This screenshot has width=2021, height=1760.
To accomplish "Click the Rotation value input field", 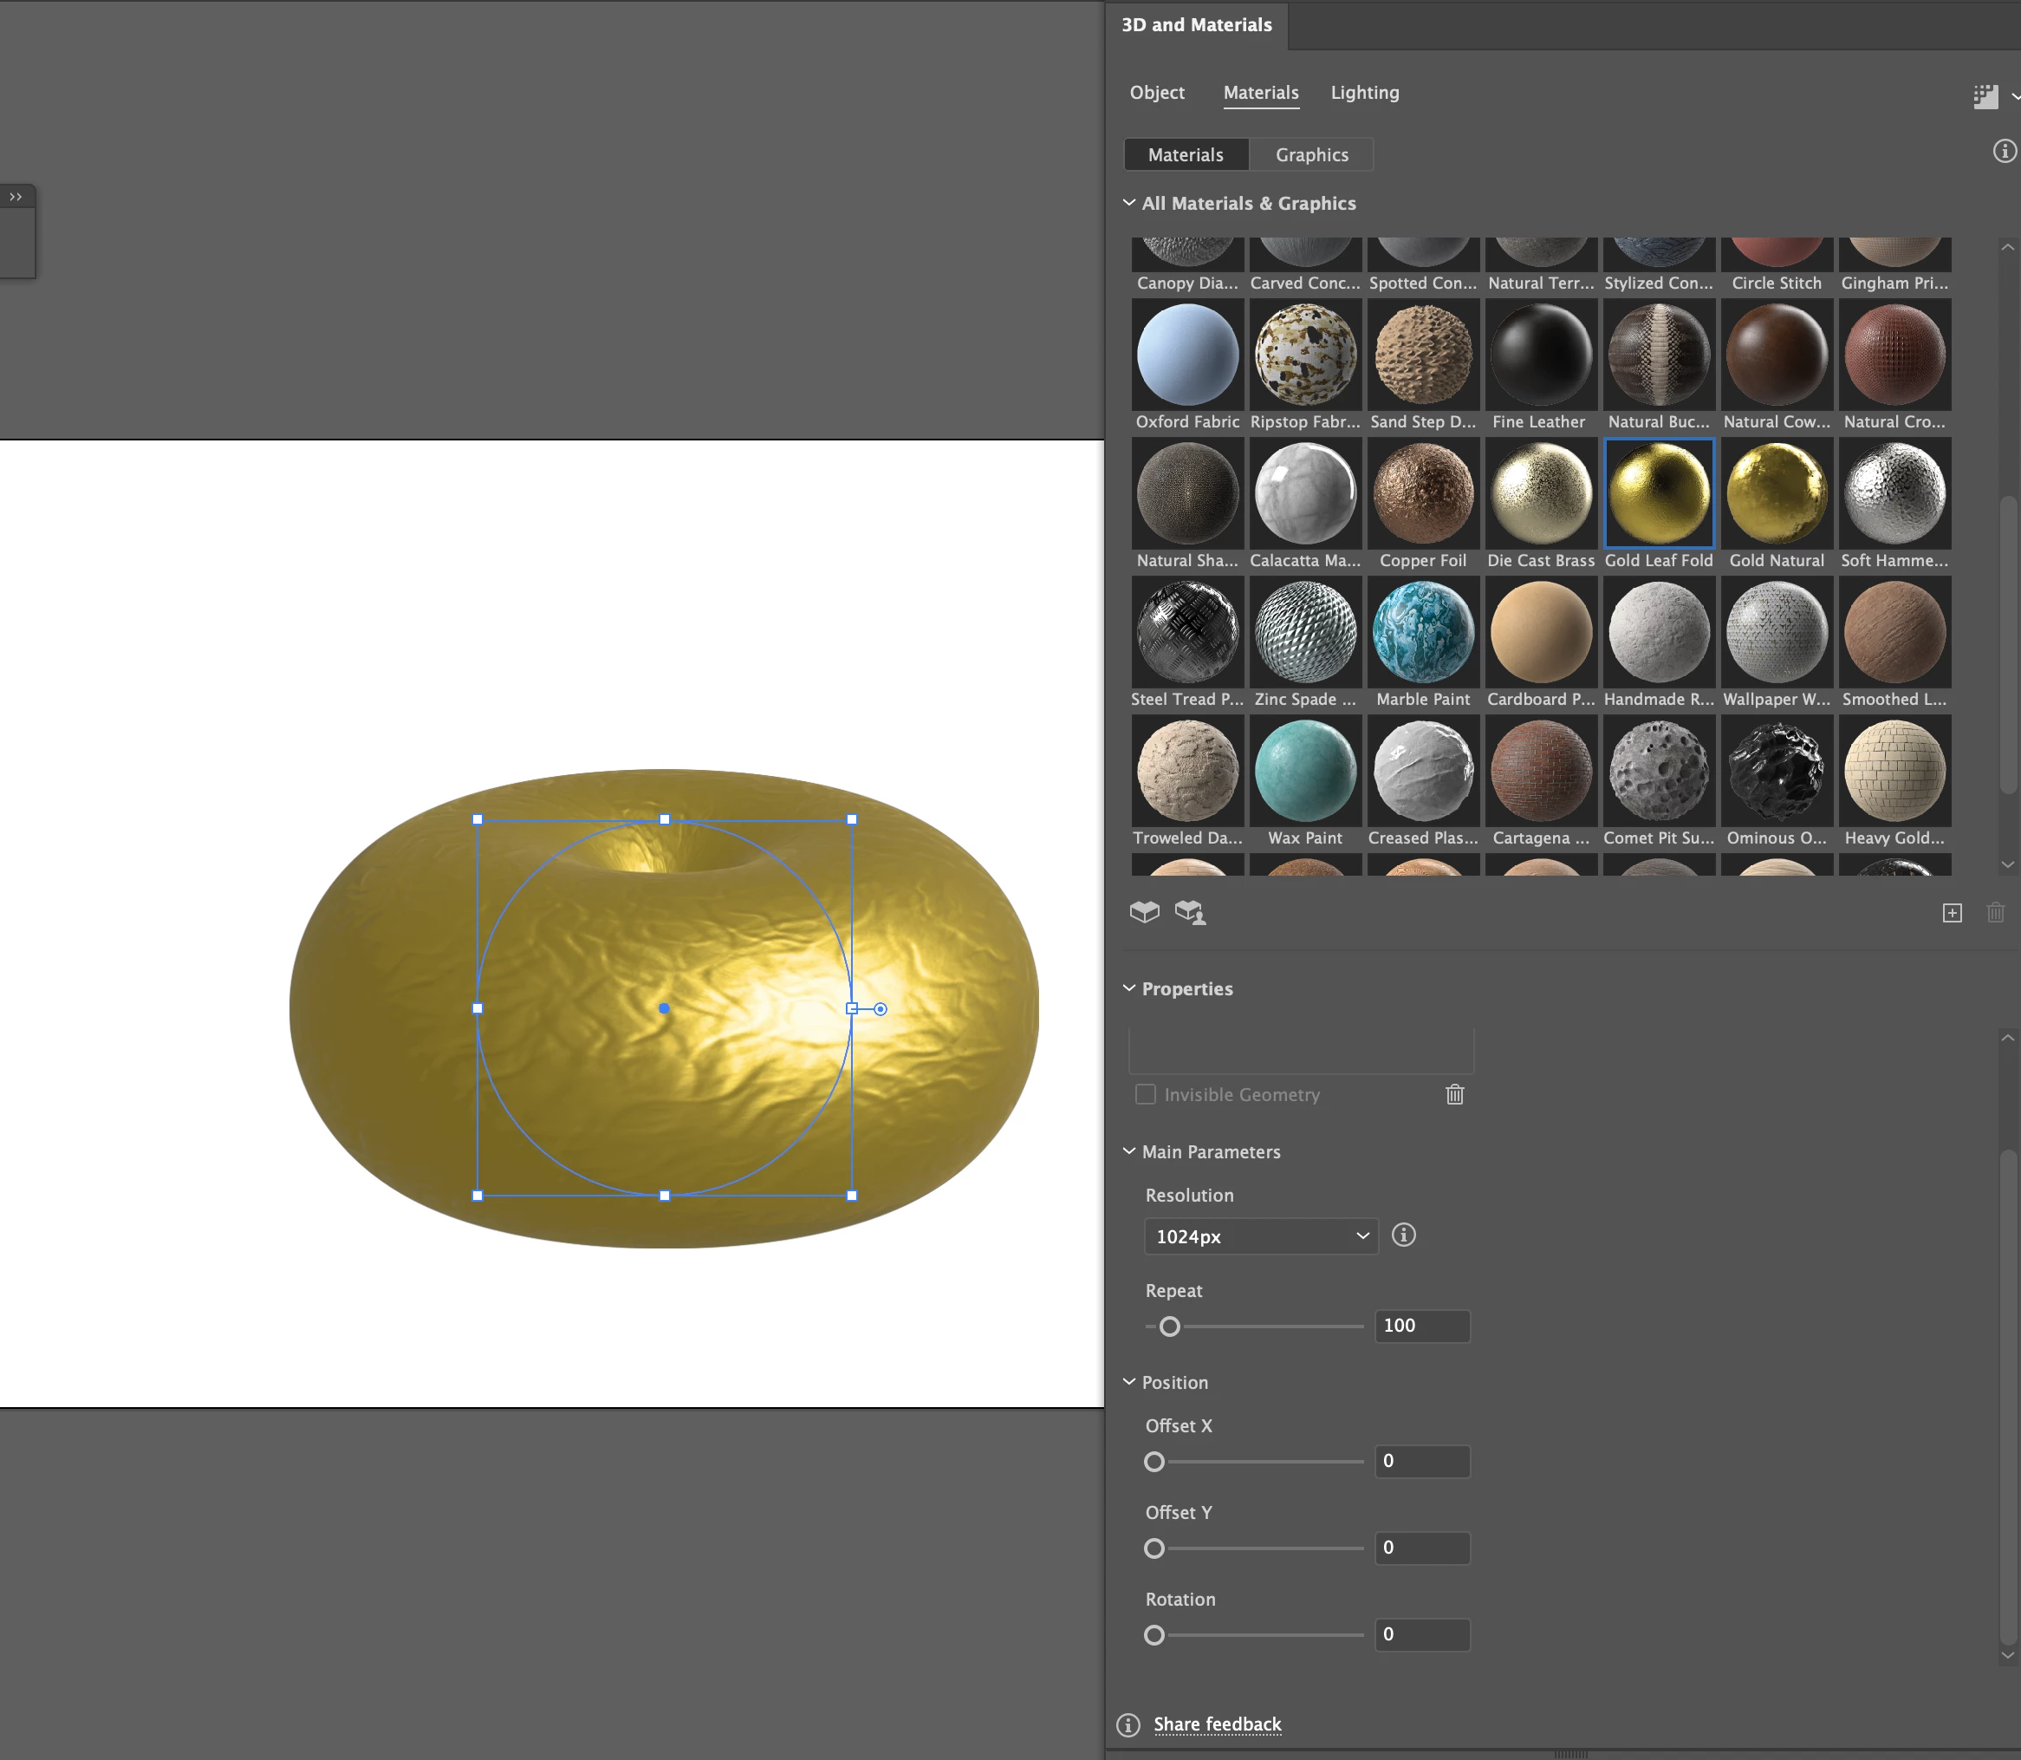I will tap(1421, 1634).
